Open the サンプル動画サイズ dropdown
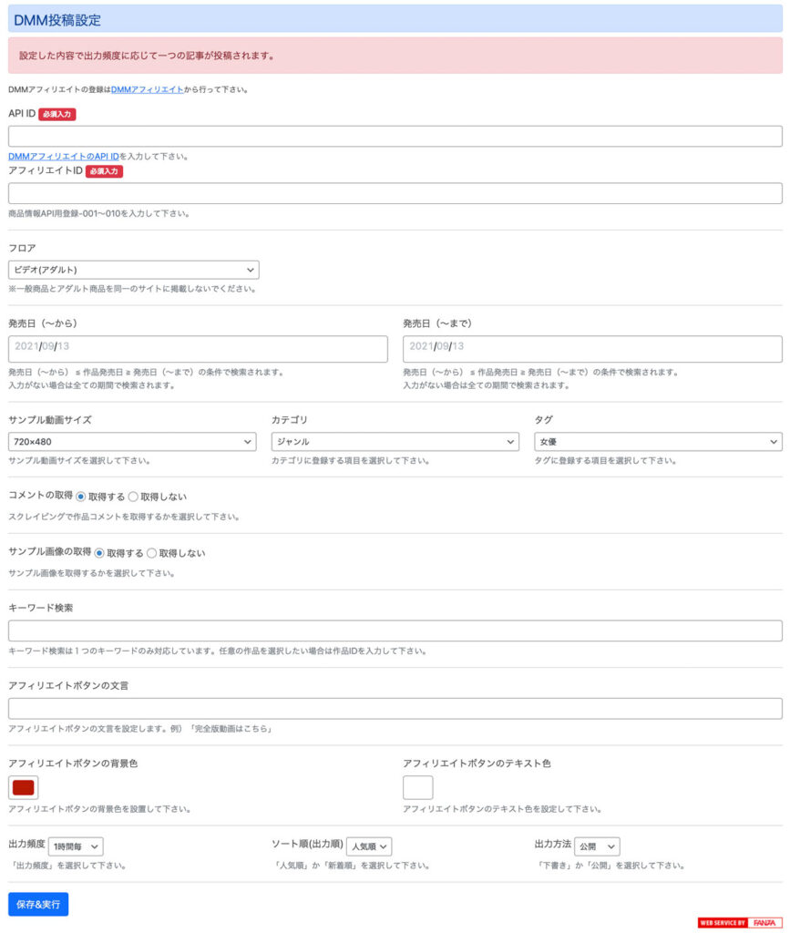 (x=132, y=442)
